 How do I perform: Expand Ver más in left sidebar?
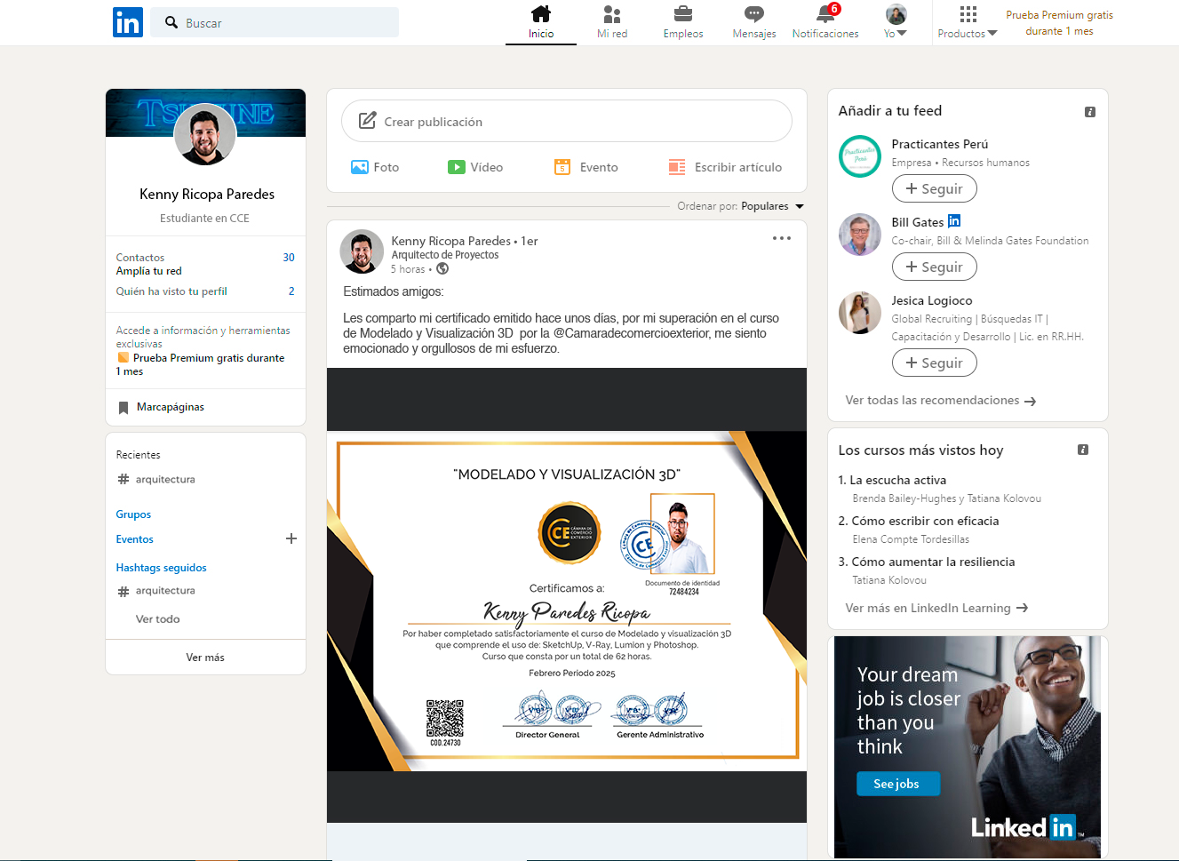[205, 658]
